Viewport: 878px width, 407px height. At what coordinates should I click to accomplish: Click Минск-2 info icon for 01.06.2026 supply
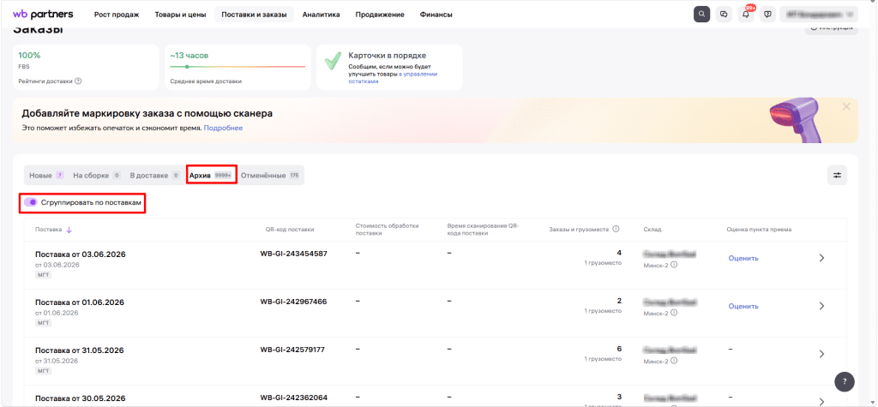(x=674, y=313)
